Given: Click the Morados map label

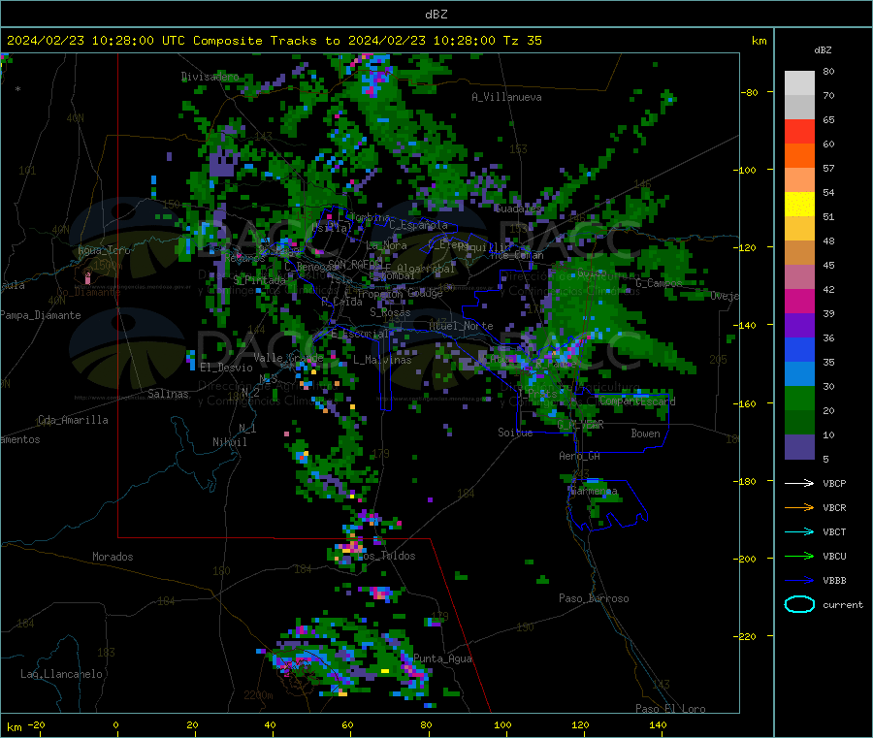Looking at the screenshot, I should point(113,557).
